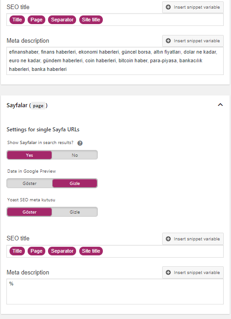Set Show Sayfalar in search results to No
The height and width of the screenshot is (319, 231).
(x=75, y=155)
